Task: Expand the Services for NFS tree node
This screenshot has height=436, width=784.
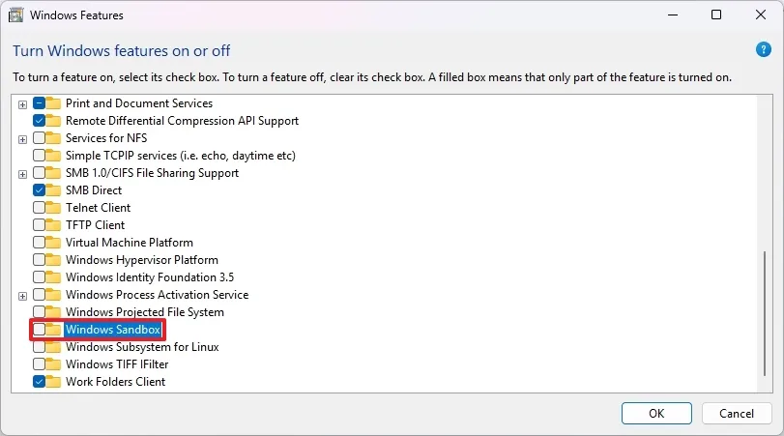Action: click(x=22, y=138)
